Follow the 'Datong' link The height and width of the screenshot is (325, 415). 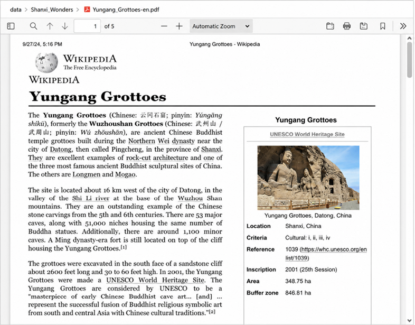(x=61, y=150)
